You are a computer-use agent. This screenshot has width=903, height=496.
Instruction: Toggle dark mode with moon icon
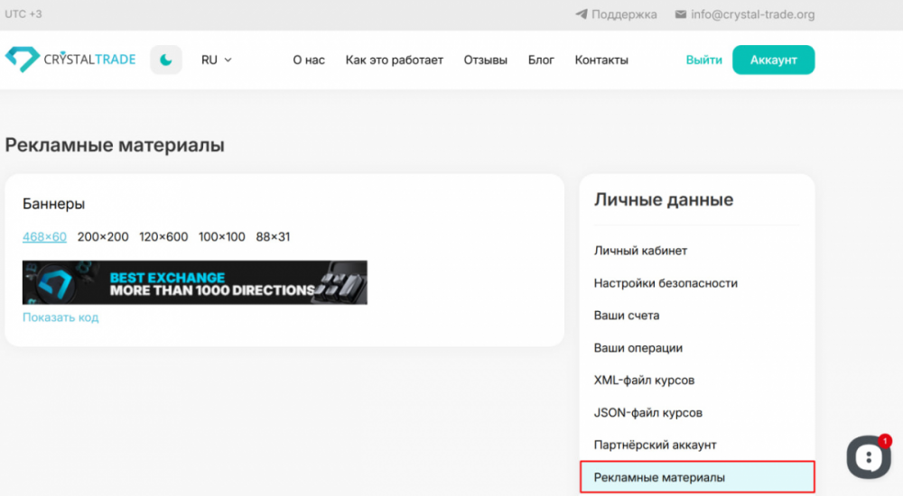(x=166, y=60)
